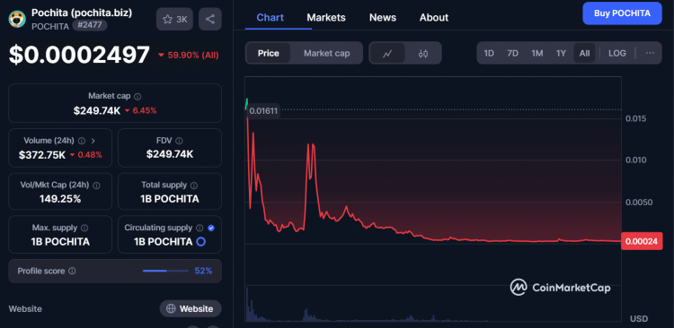Toggle the chart to Price view

268,53
